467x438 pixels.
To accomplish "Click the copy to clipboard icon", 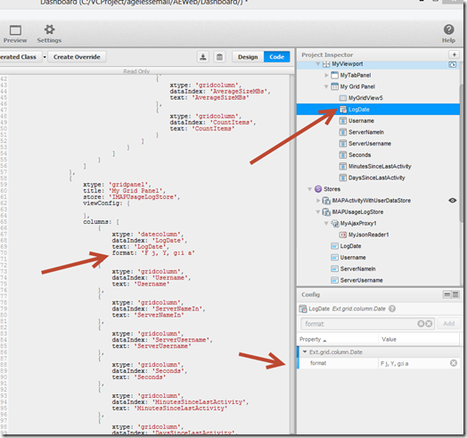I will [x=219, y=57].
